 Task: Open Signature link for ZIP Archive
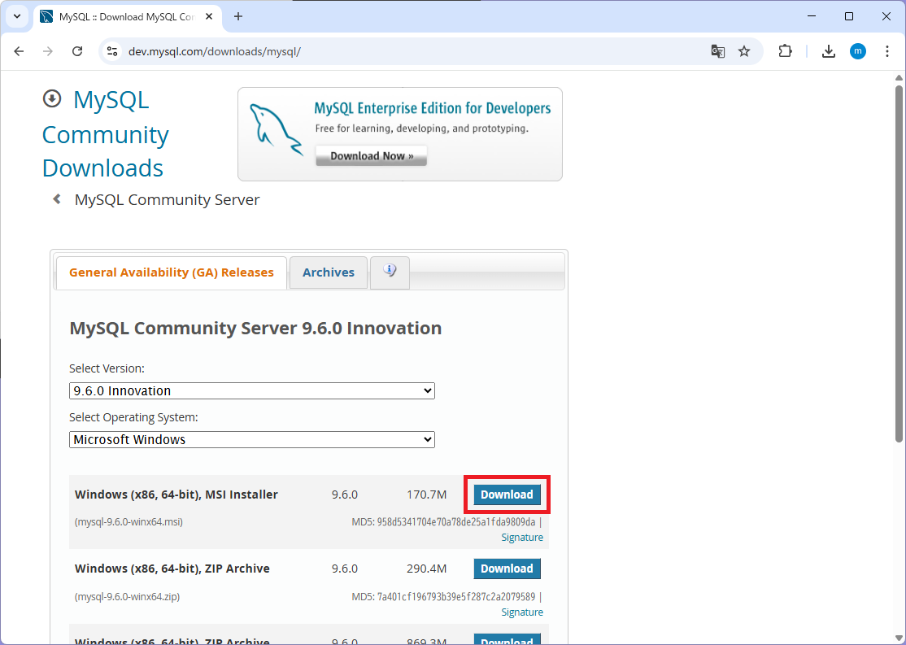pos(522,612)
